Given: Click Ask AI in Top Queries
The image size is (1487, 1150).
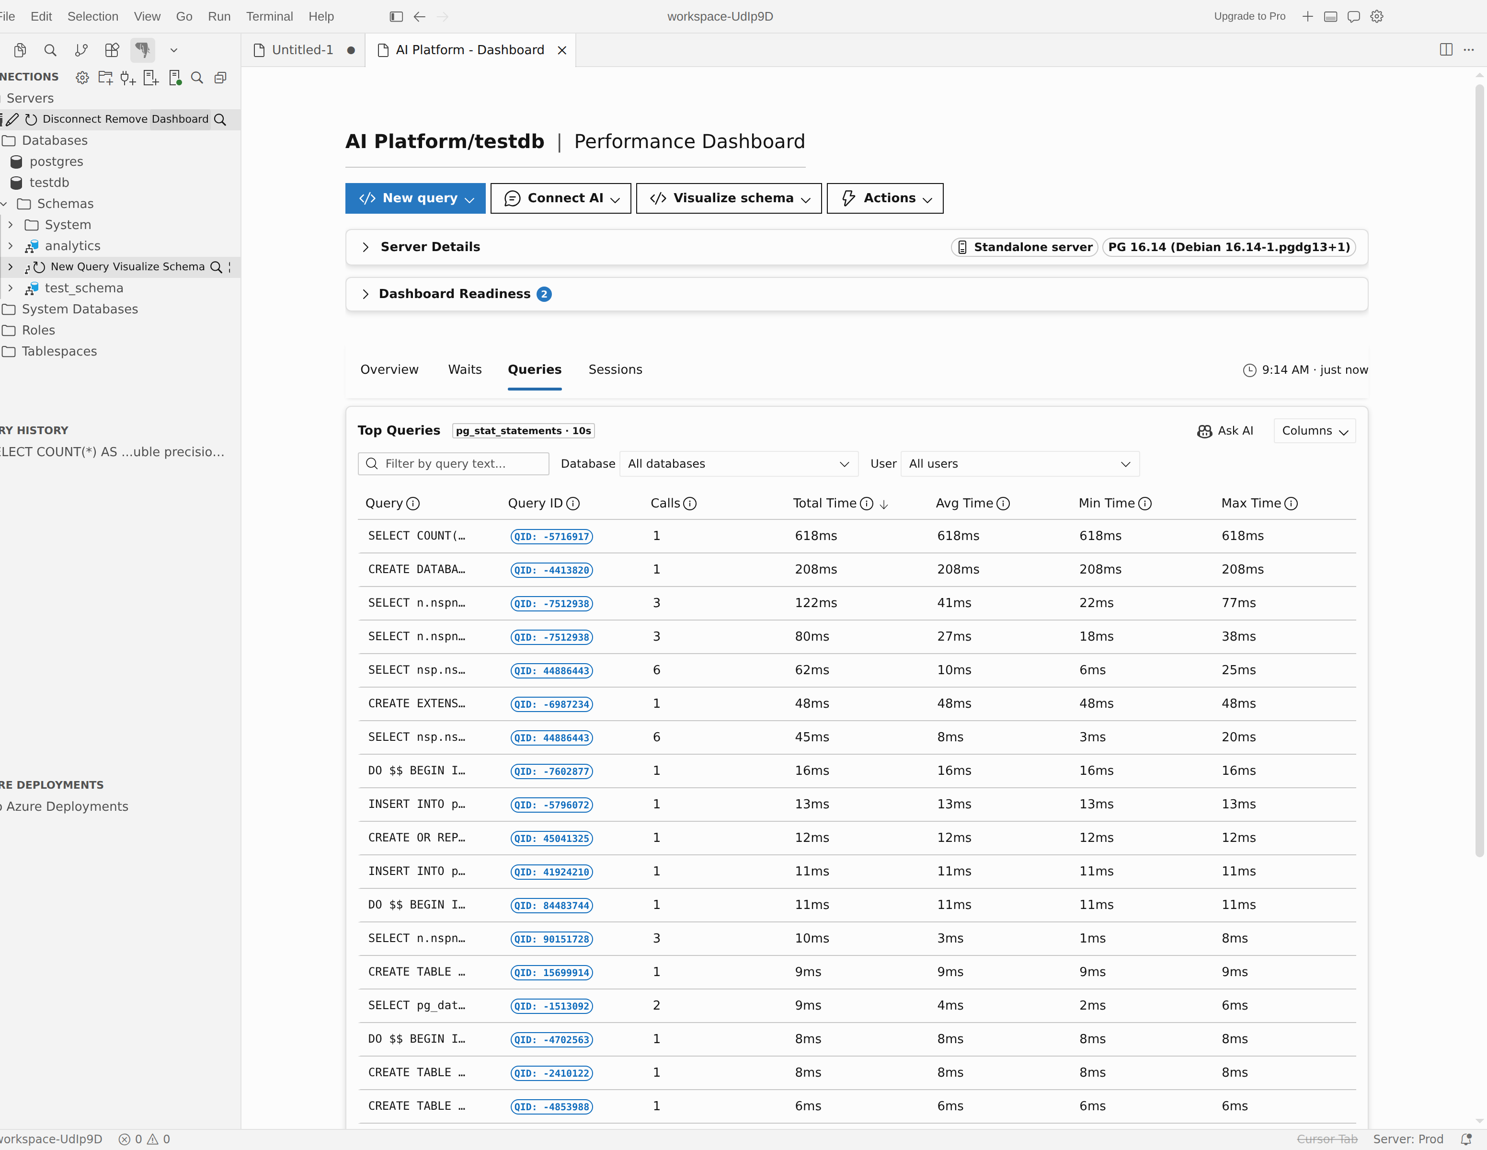Looking at the screenshot, I should coord(1225,431).
